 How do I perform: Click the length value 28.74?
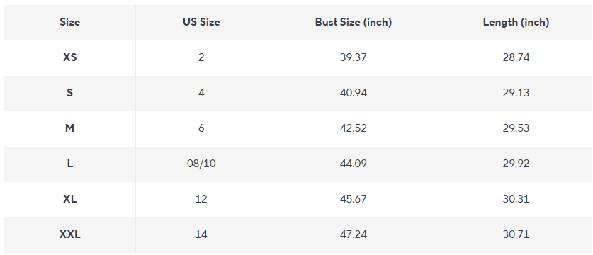click(516, 57)
